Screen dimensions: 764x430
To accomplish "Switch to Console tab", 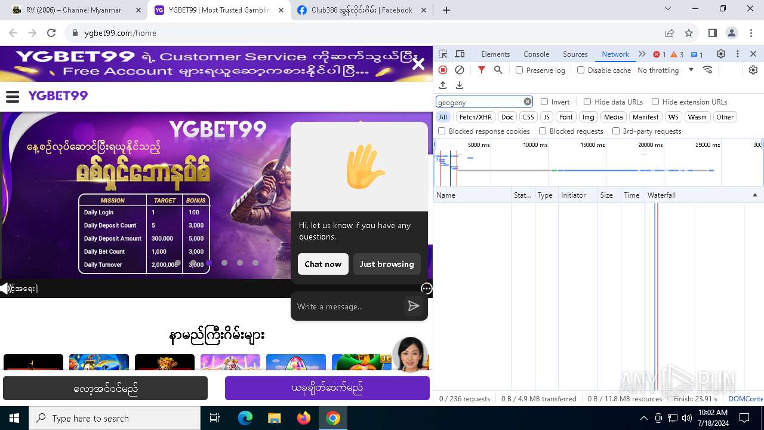I will click(536, 54).
